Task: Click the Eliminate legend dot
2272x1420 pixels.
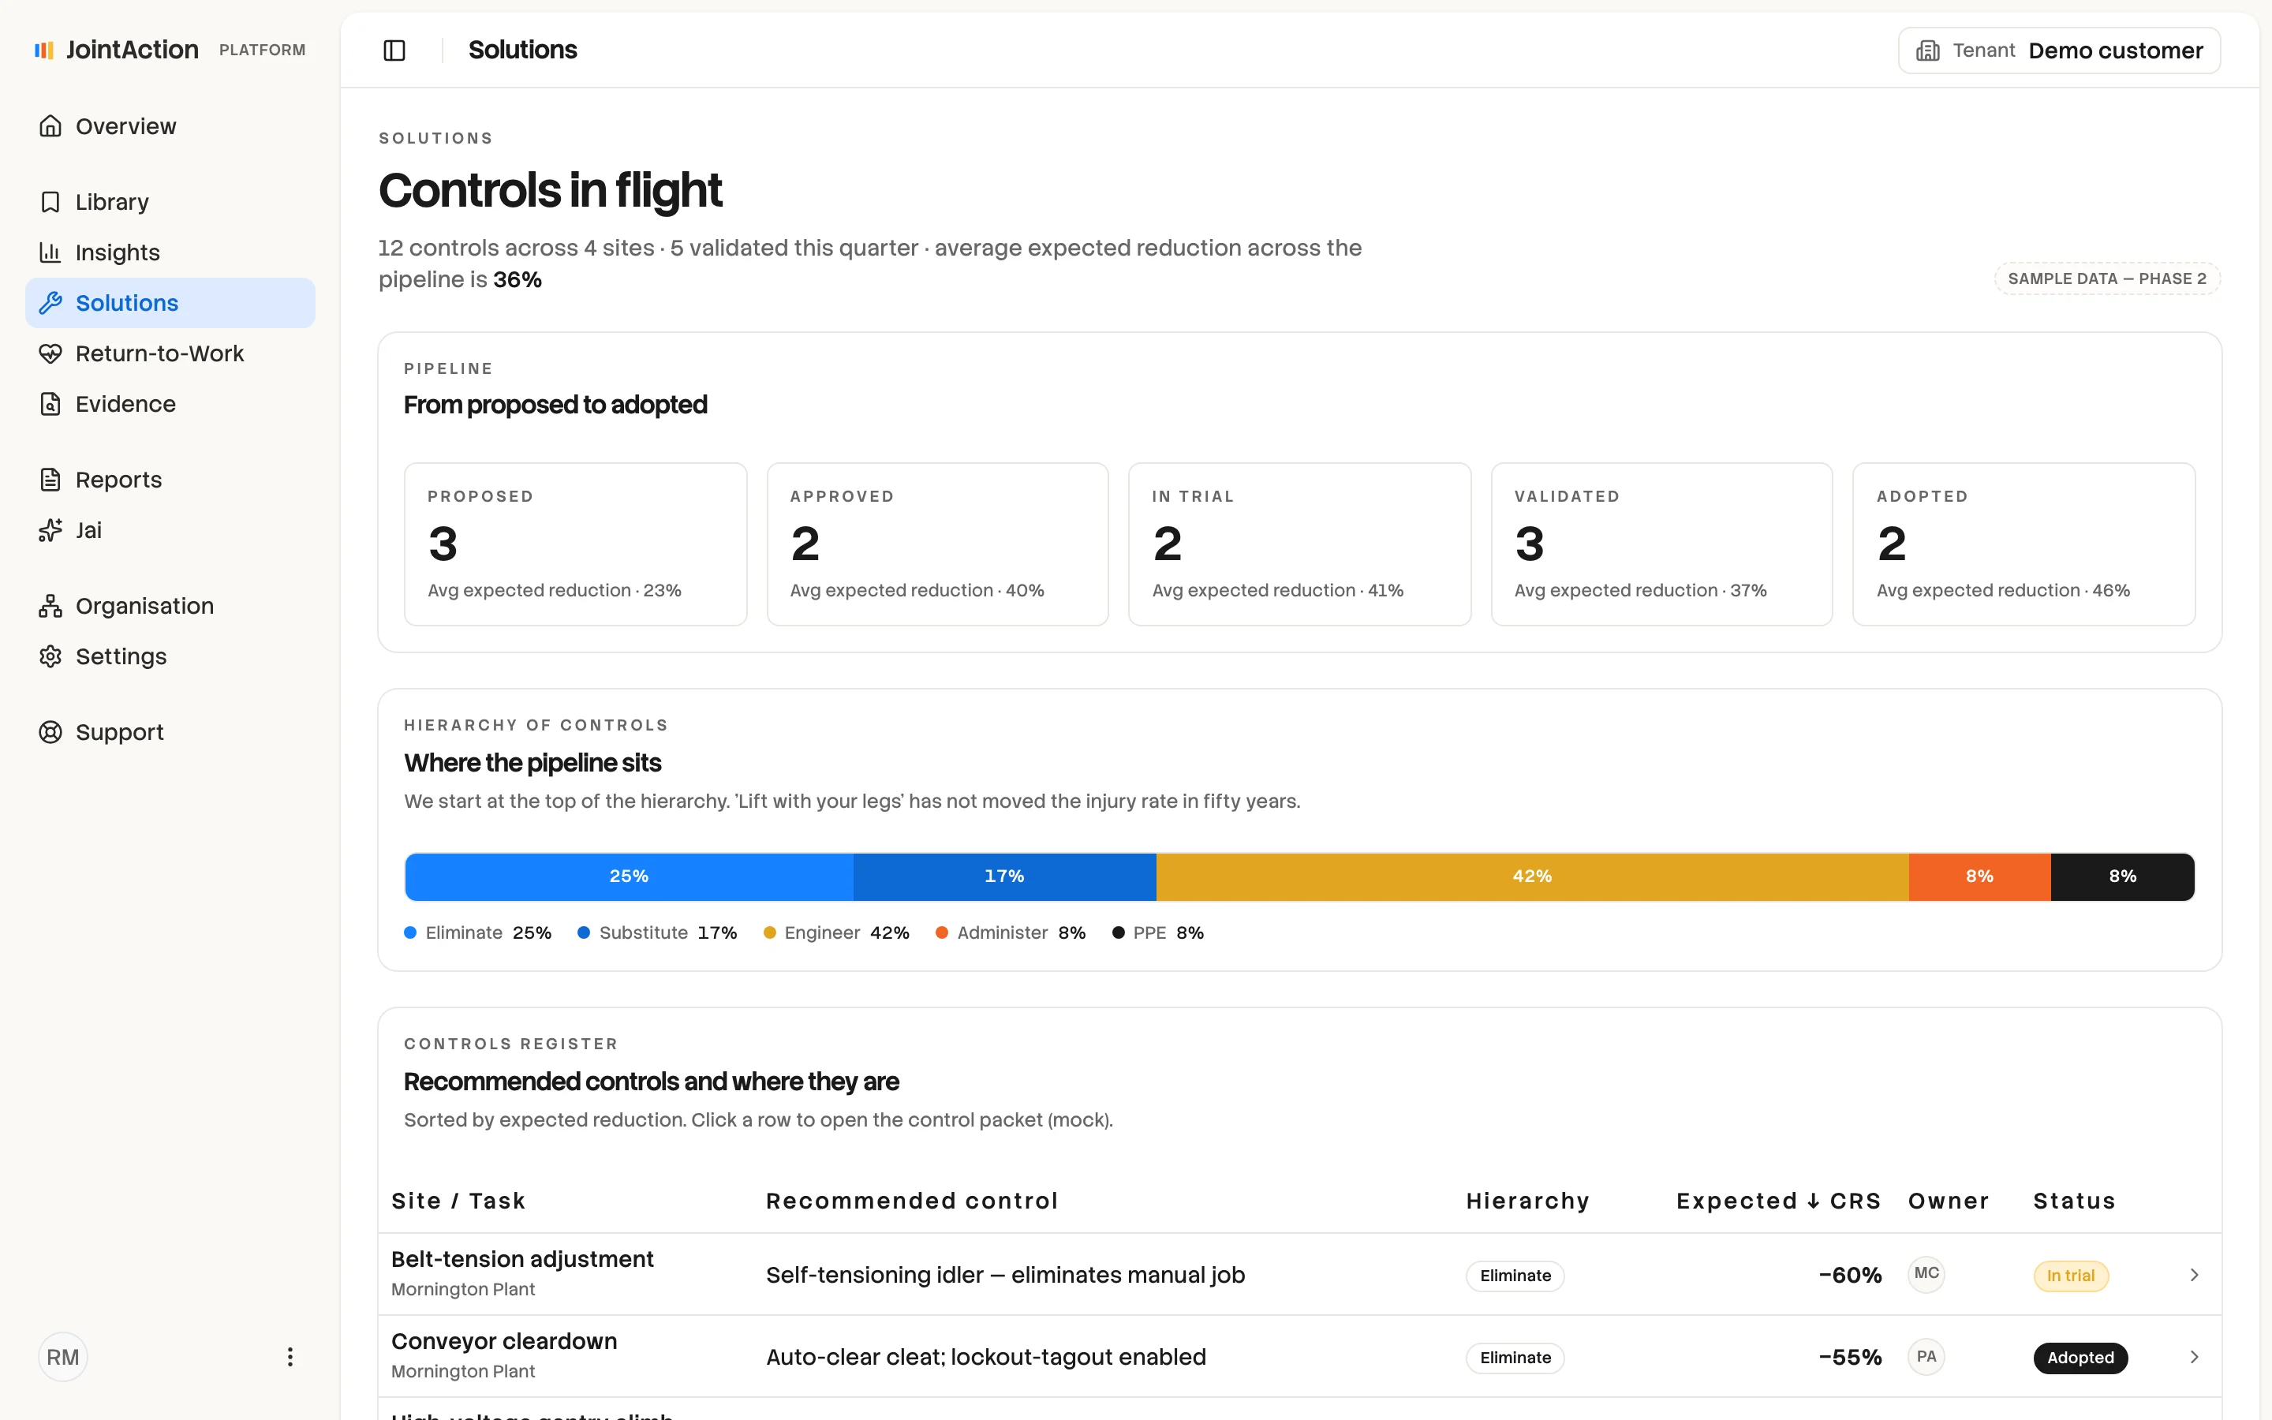Action: coord(410,932)
